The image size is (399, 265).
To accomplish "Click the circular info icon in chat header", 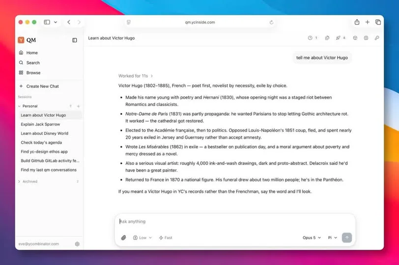I will pos(366,38).
